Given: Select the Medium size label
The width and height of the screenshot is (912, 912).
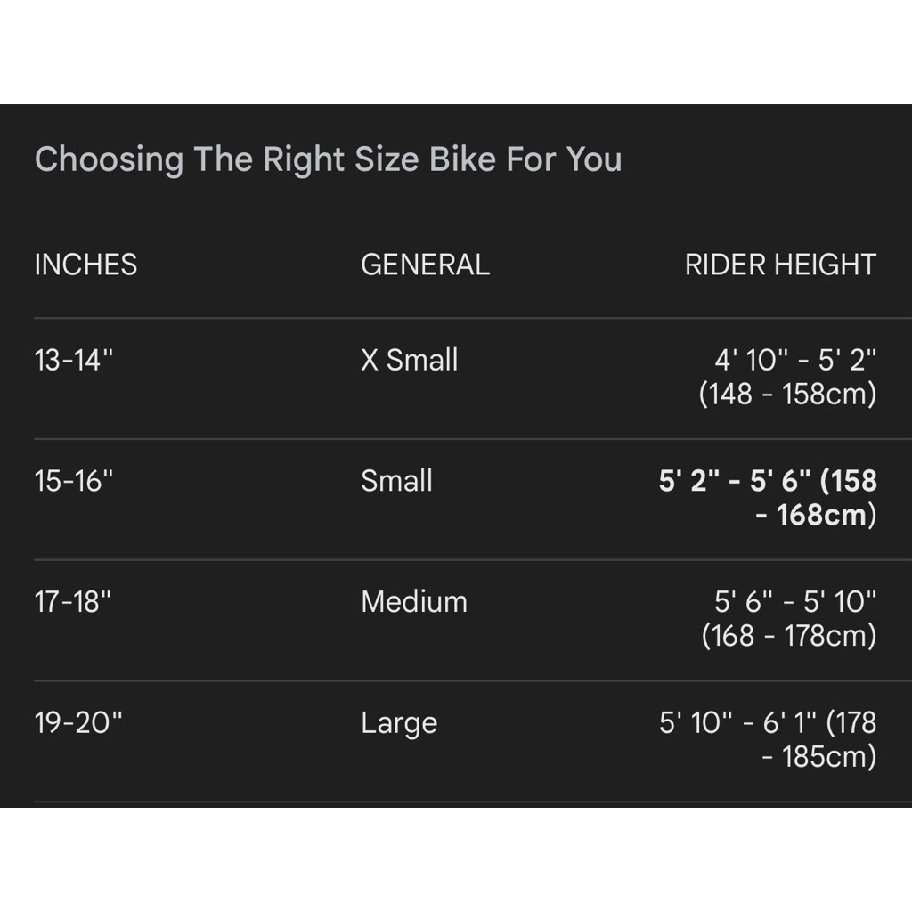Looking at the screenshot, I should click(x=413, y=601).
